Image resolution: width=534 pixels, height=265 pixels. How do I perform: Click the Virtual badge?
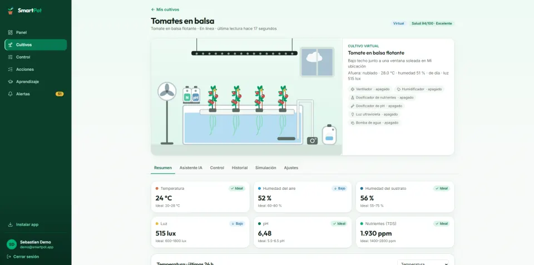click(x=398, y=23)
